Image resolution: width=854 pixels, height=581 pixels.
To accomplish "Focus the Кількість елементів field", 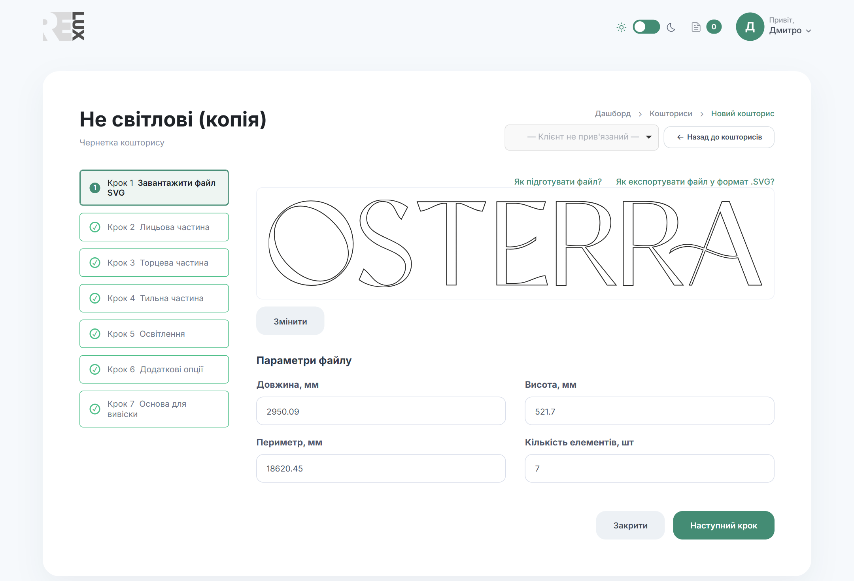I will pyautogui.click(x=649, y=468).
